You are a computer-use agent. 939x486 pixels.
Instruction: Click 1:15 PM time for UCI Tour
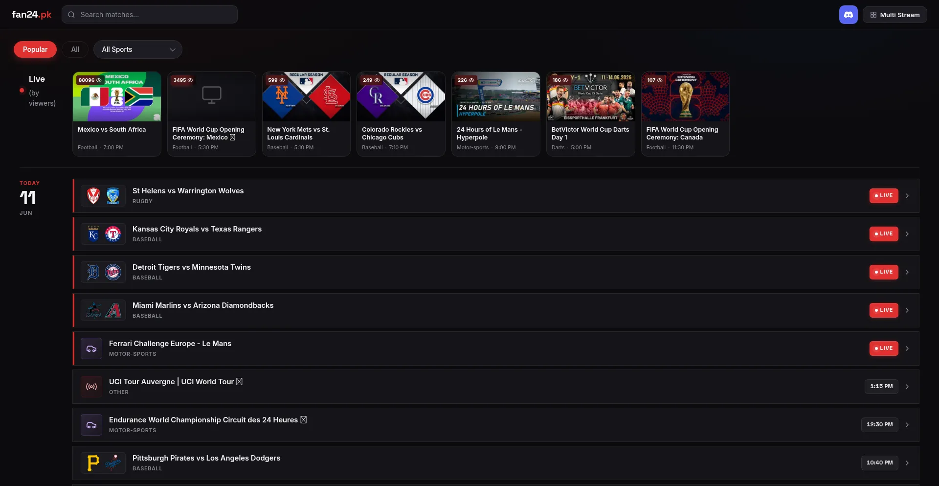click(x=881, y=387)
